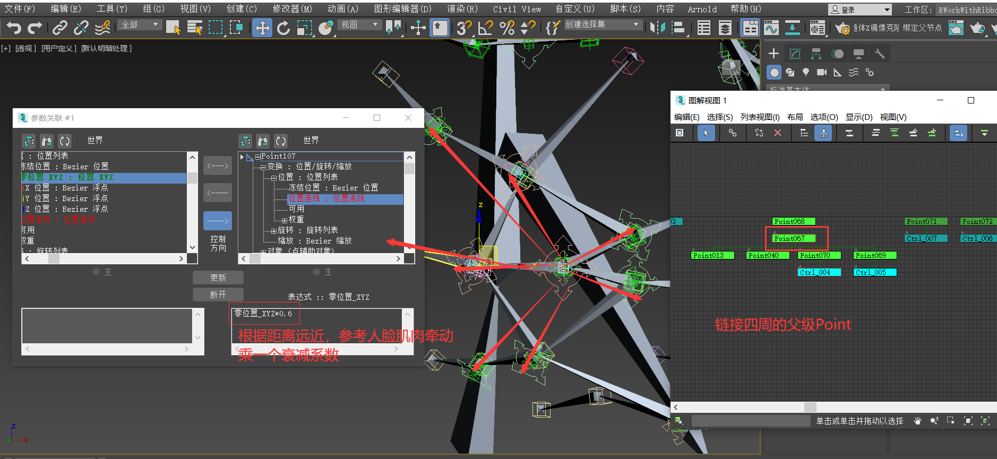Open the 全部 selection filter dropdown
This screenshot has width=997, height=459.
(141, 25)
